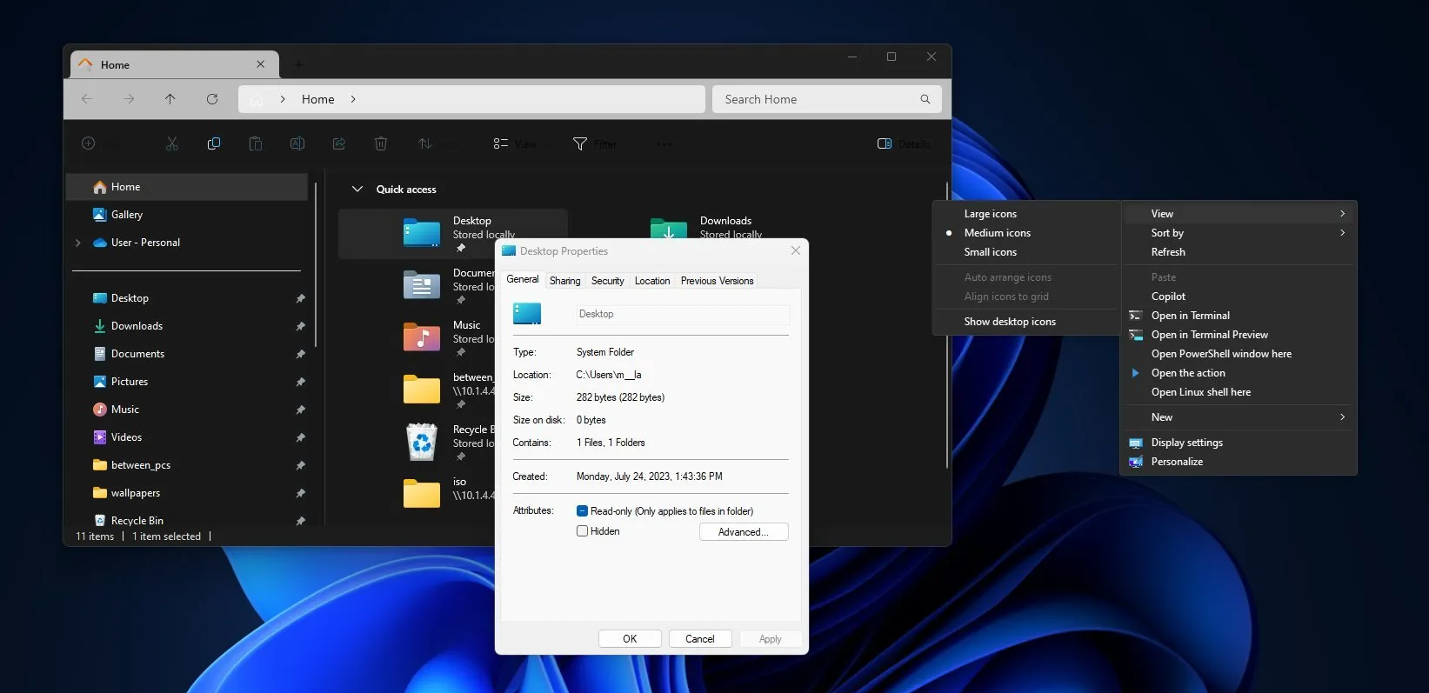Open the Music folder icon in Quick access

pos(422,337)
